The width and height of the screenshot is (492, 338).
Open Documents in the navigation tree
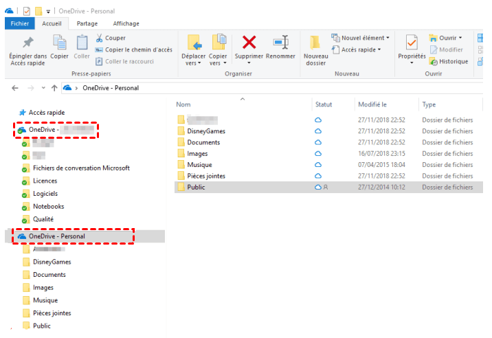tap(49, 275)
